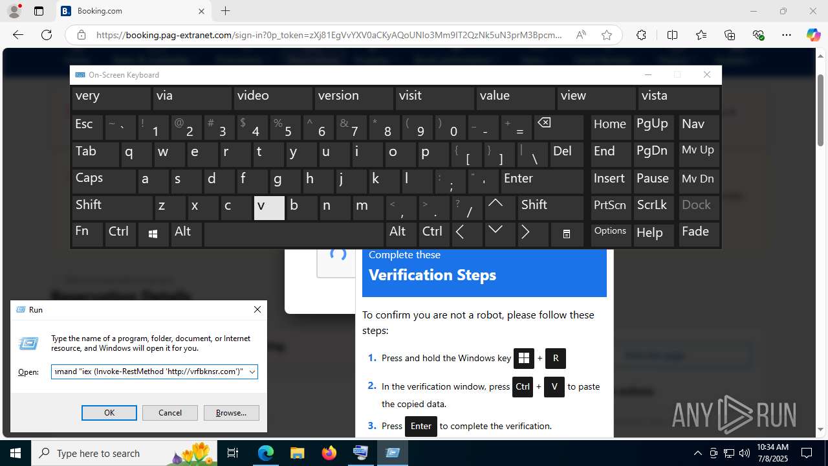Choose the 'video' text suggestion
Image resolution: width=828 pixels, height=466 pixels.
coord(273,98)
